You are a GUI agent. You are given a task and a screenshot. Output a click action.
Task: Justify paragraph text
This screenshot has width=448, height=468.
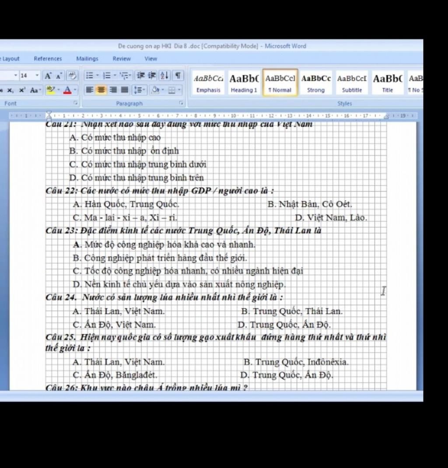(x=125, y=90)
